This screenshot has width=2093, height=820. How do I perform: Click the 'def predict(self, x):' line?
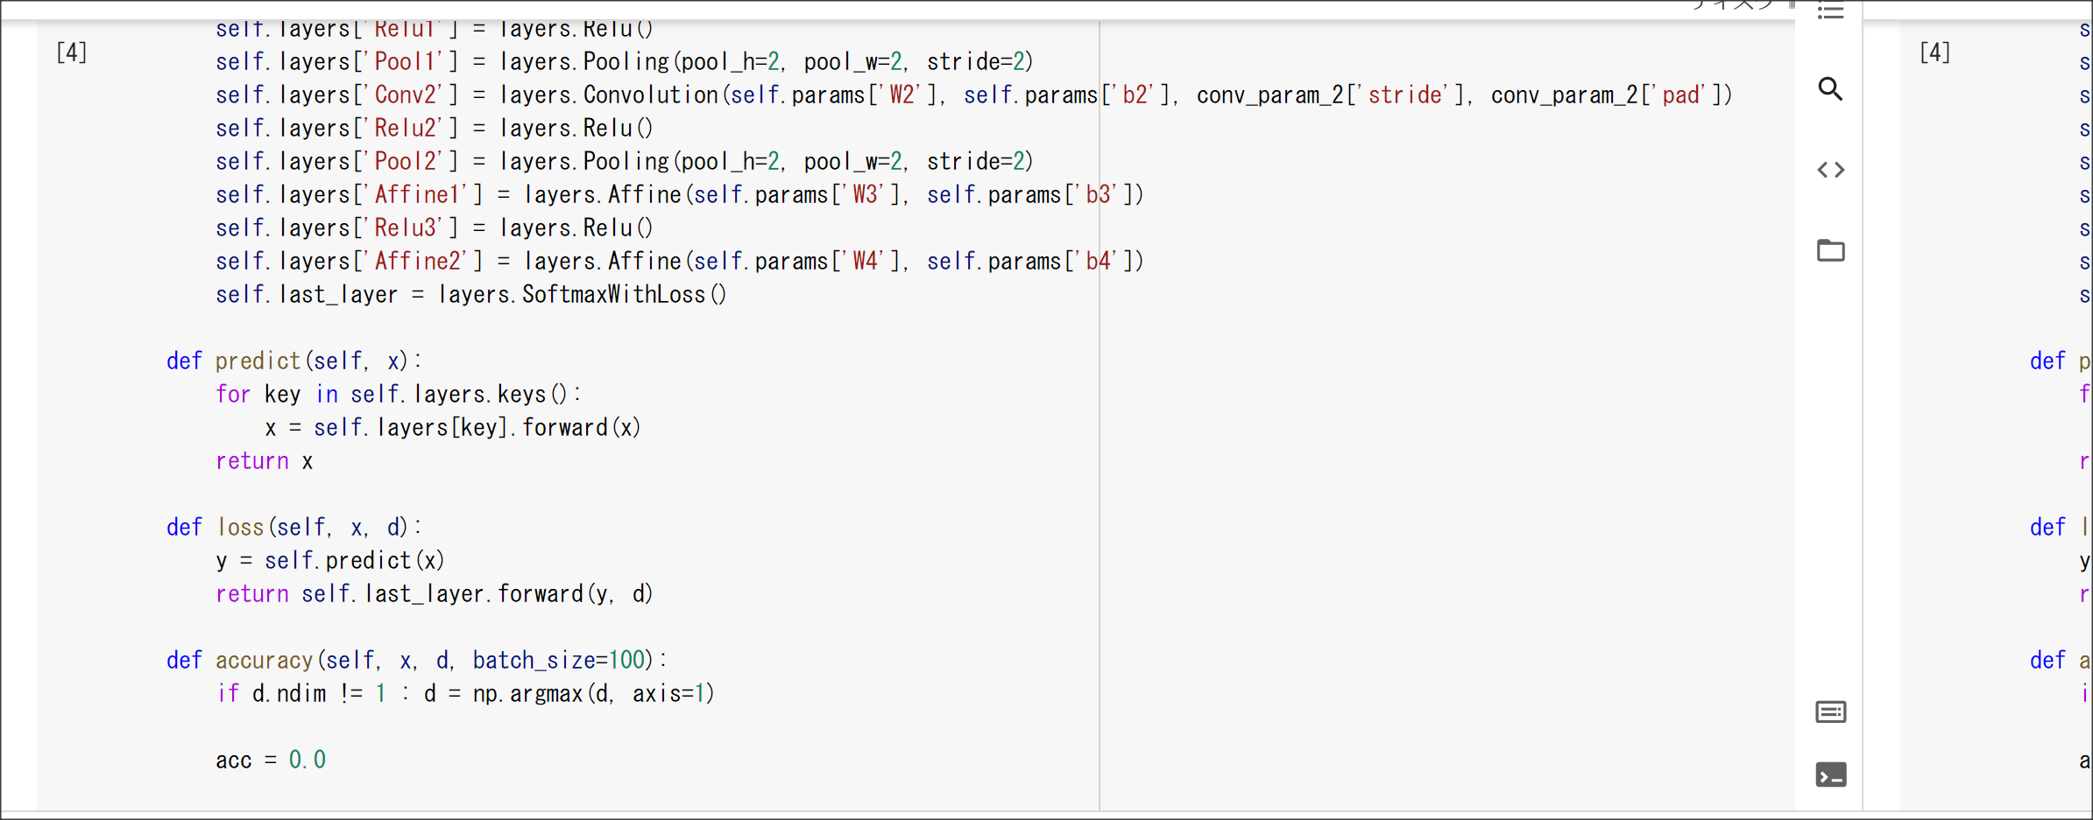click(x=294, y=361)
